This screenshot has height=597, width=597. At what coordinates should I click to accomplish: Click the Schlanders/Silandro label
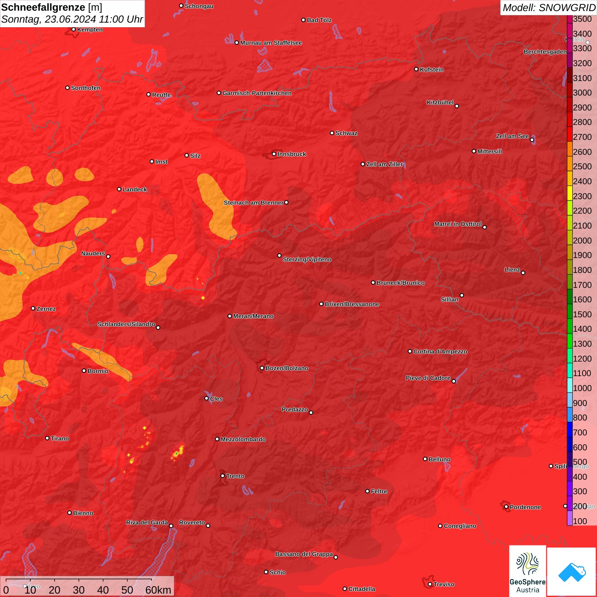(x=126, y=324)
